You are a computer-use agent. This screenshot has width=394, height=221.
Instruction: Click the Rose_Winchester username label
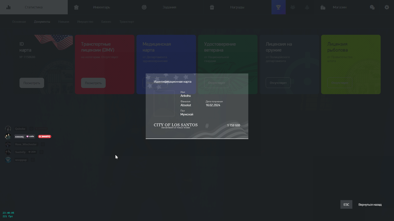pos(26,144)
